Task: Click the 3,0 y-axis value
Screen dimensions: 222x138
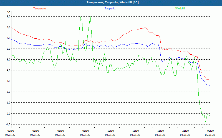Action: click(x=9, y=81)
